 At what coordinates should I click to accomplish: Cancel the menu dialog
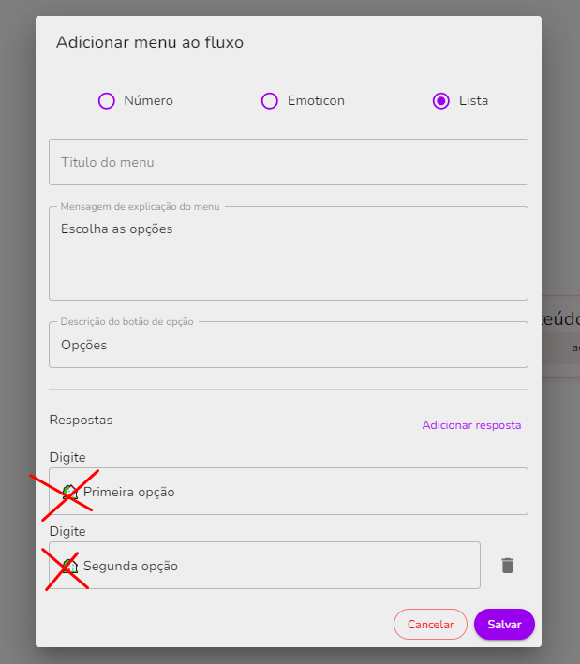pyautogui.click(x=430, y=624)
